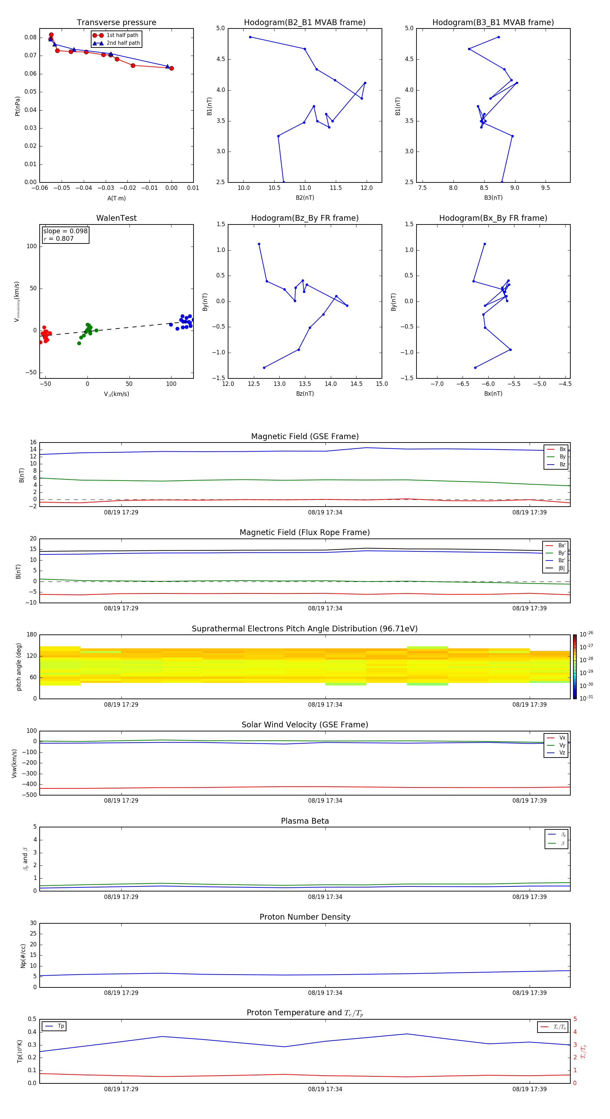
Task: Click the 'Pt(nPa)' y-axis label
Action: point(17,105)
